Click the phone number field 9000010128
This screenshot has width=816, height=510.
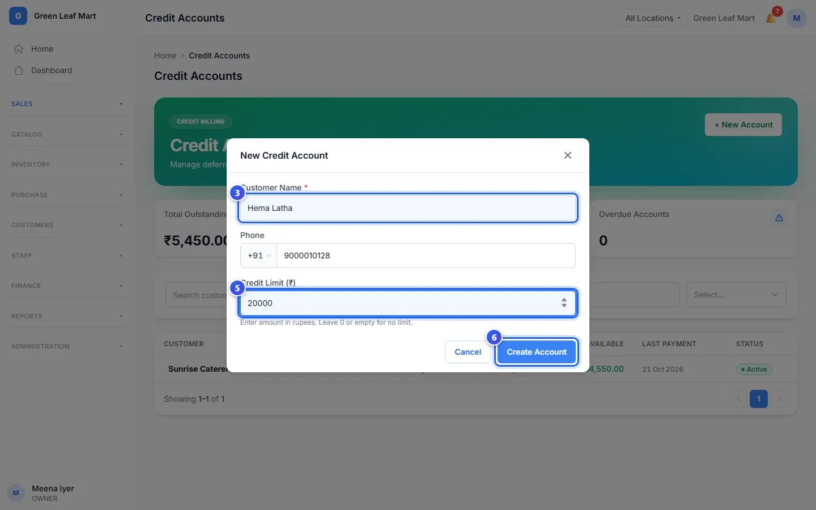426,256
